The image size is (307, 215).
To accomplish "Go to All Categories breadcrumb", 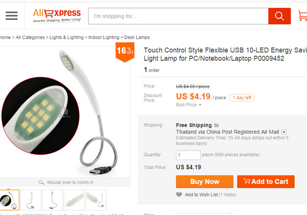I will coord(30,37).
